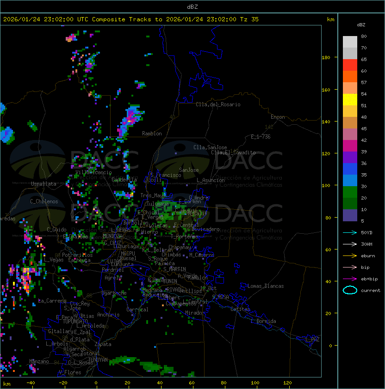The height and width of the screenshot is (389, 385).
Task: Click the 'Clla.del_Rosario' map label
Action: pos(218,104)
